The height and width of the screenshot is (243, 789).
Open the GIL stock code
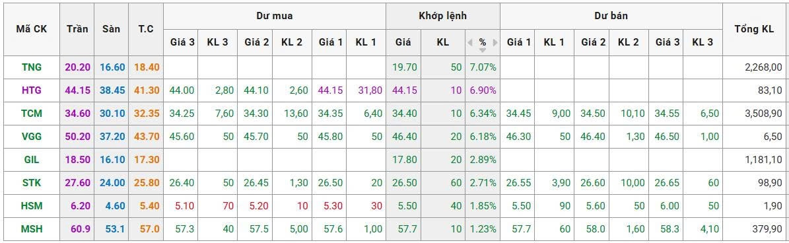[32, 160]
